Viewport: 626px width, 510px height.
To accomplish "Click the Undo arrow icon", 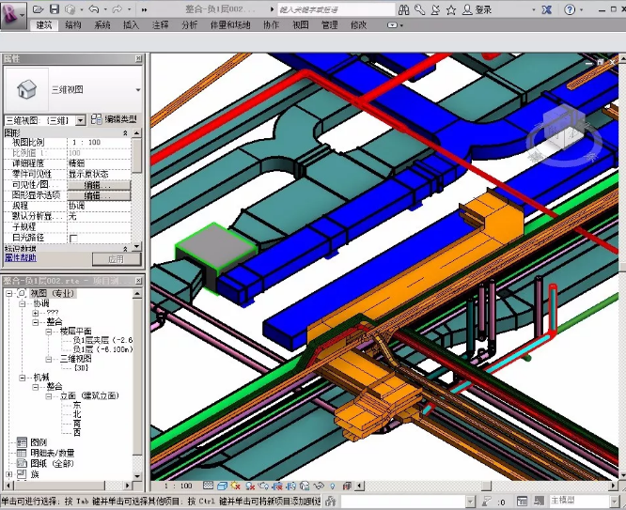I will 94,8.
